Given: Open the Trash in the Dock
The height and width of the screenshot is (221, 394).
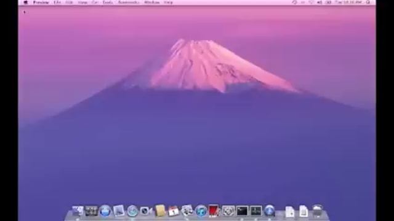Looking at the screenshot, I should tap(318, 211).
